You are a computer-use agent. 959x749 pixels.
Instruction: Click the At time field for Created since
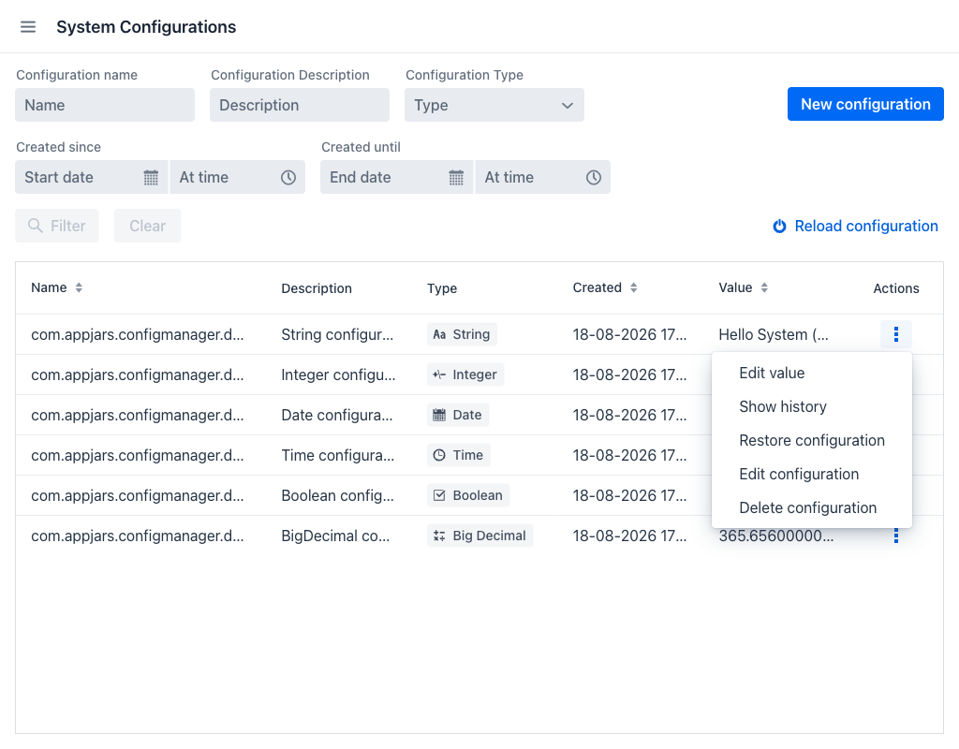237,177
